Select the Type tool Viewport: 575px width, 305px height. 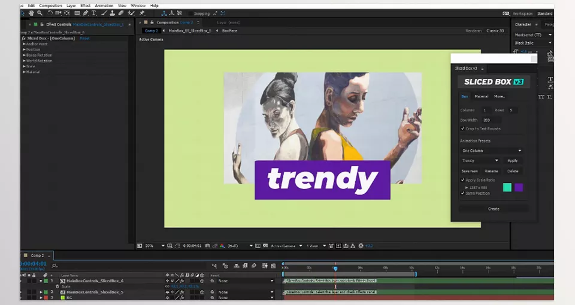tap(93, 13)
